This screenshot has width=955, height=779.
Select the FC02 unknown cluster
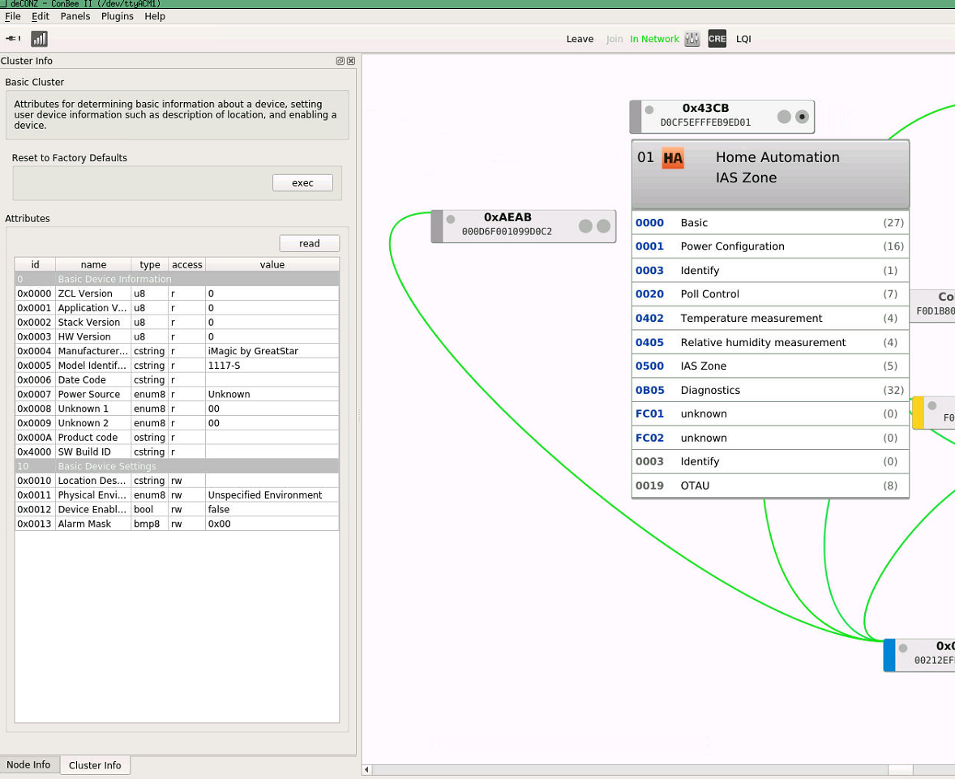[770, 438]
